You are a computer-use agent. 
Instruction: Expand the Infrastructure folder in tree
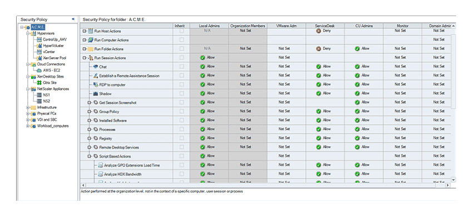coord(27,107)
